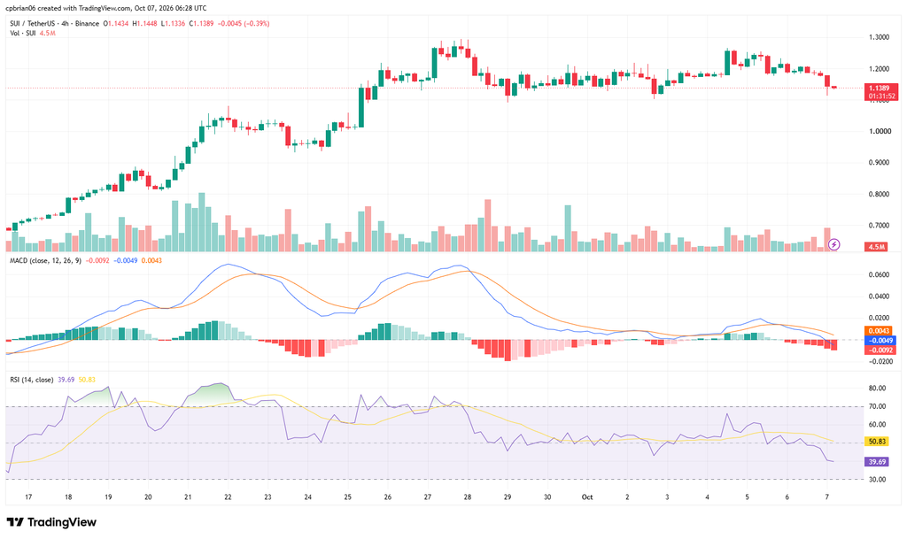Click the open value O1.1434
The height and width of the screenshot is (539, 907).
tap(116, 24)
